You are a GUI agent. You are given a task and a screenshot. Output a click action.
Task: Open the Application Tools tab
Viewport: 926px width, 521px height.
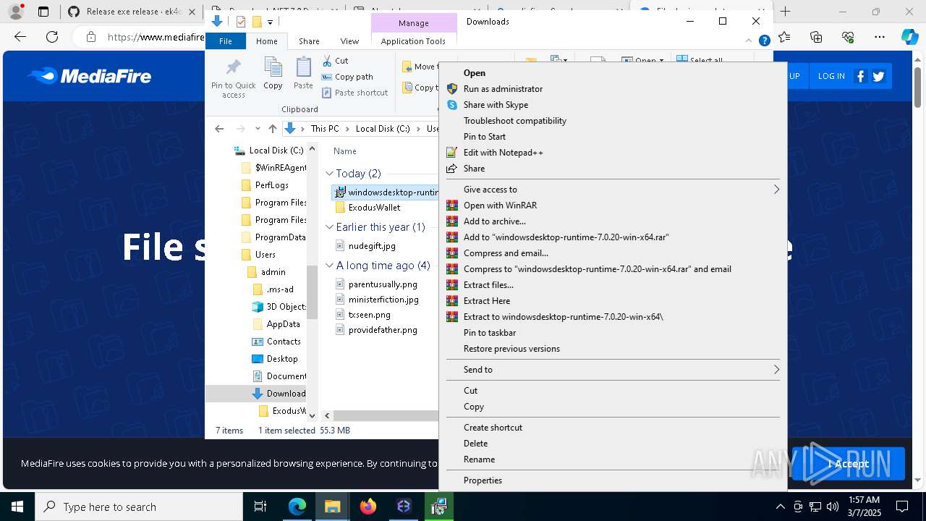point(413,41)
